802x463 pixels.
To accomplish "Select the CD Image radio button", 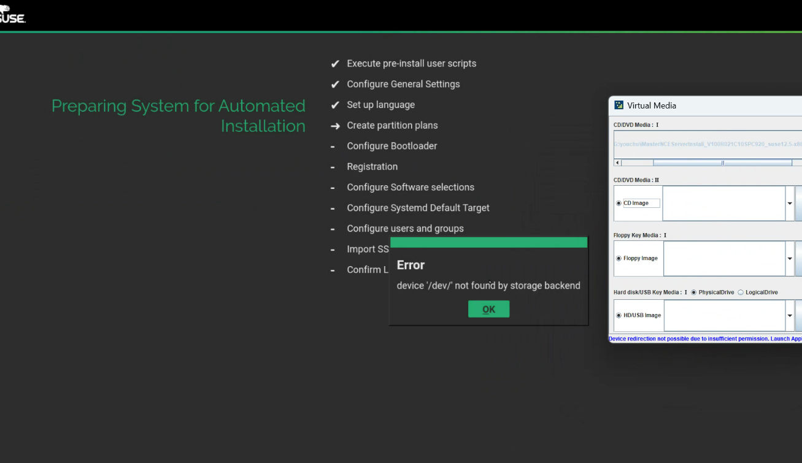I will [619, 203].
